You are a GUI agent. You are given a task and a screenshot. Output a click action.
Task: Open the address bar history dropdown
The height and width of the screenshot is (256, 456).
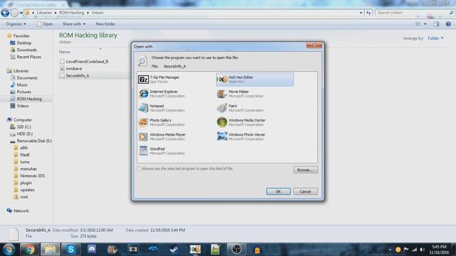[x=361, y=13]
